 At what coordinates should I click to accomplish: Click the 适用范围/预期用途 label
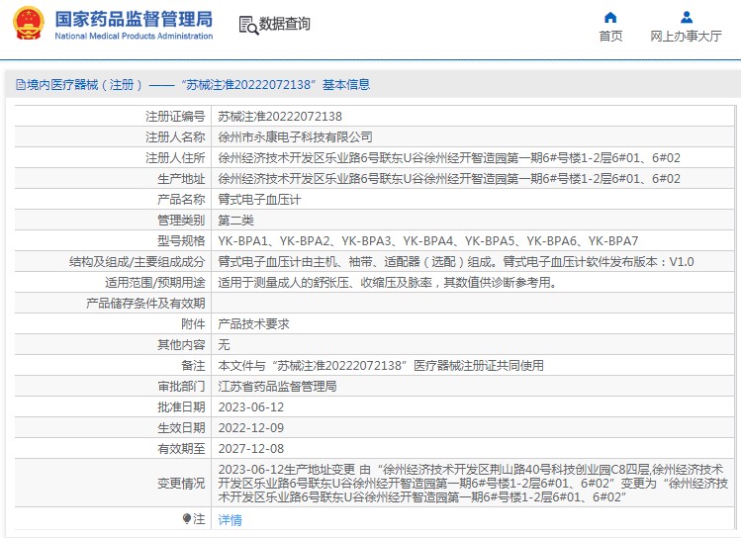155,283
